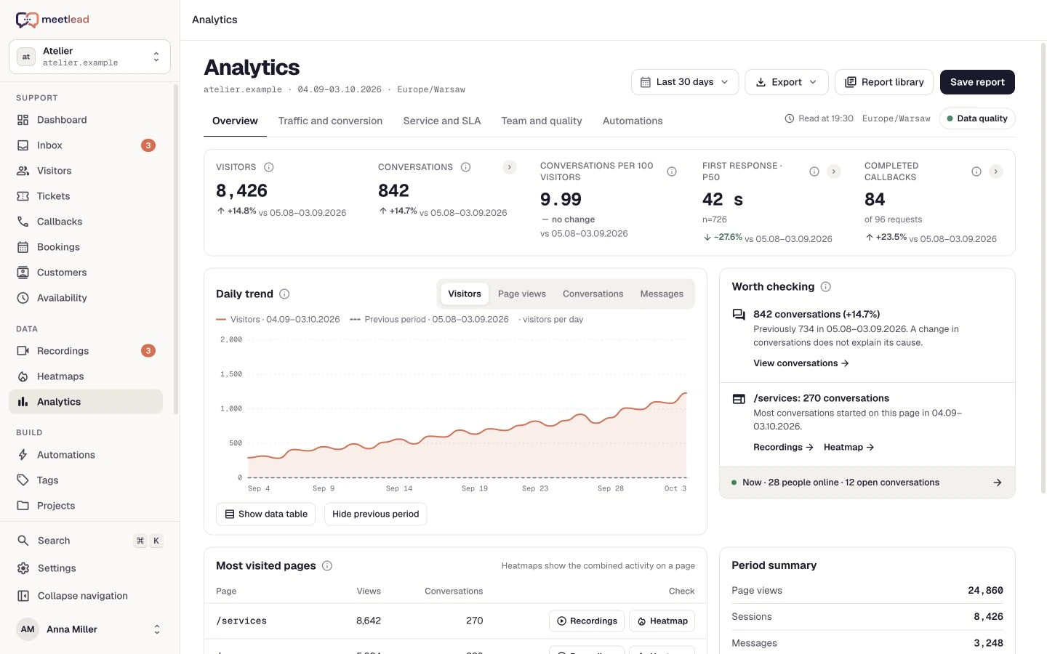Click the Visitors metric info icon
This screenshot has width=1047, height=654.
click(269, 167)
